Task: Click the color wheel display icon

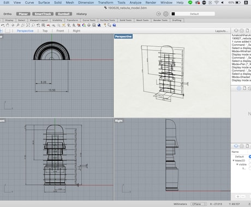Action: coord(84,25)
